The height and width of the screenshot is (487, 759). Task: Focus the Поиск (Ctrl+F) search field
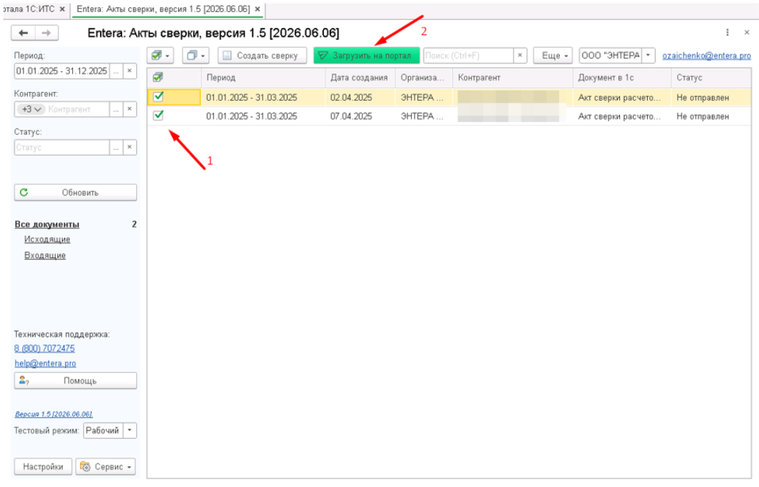pyautogui.click(x=468, y=56)
